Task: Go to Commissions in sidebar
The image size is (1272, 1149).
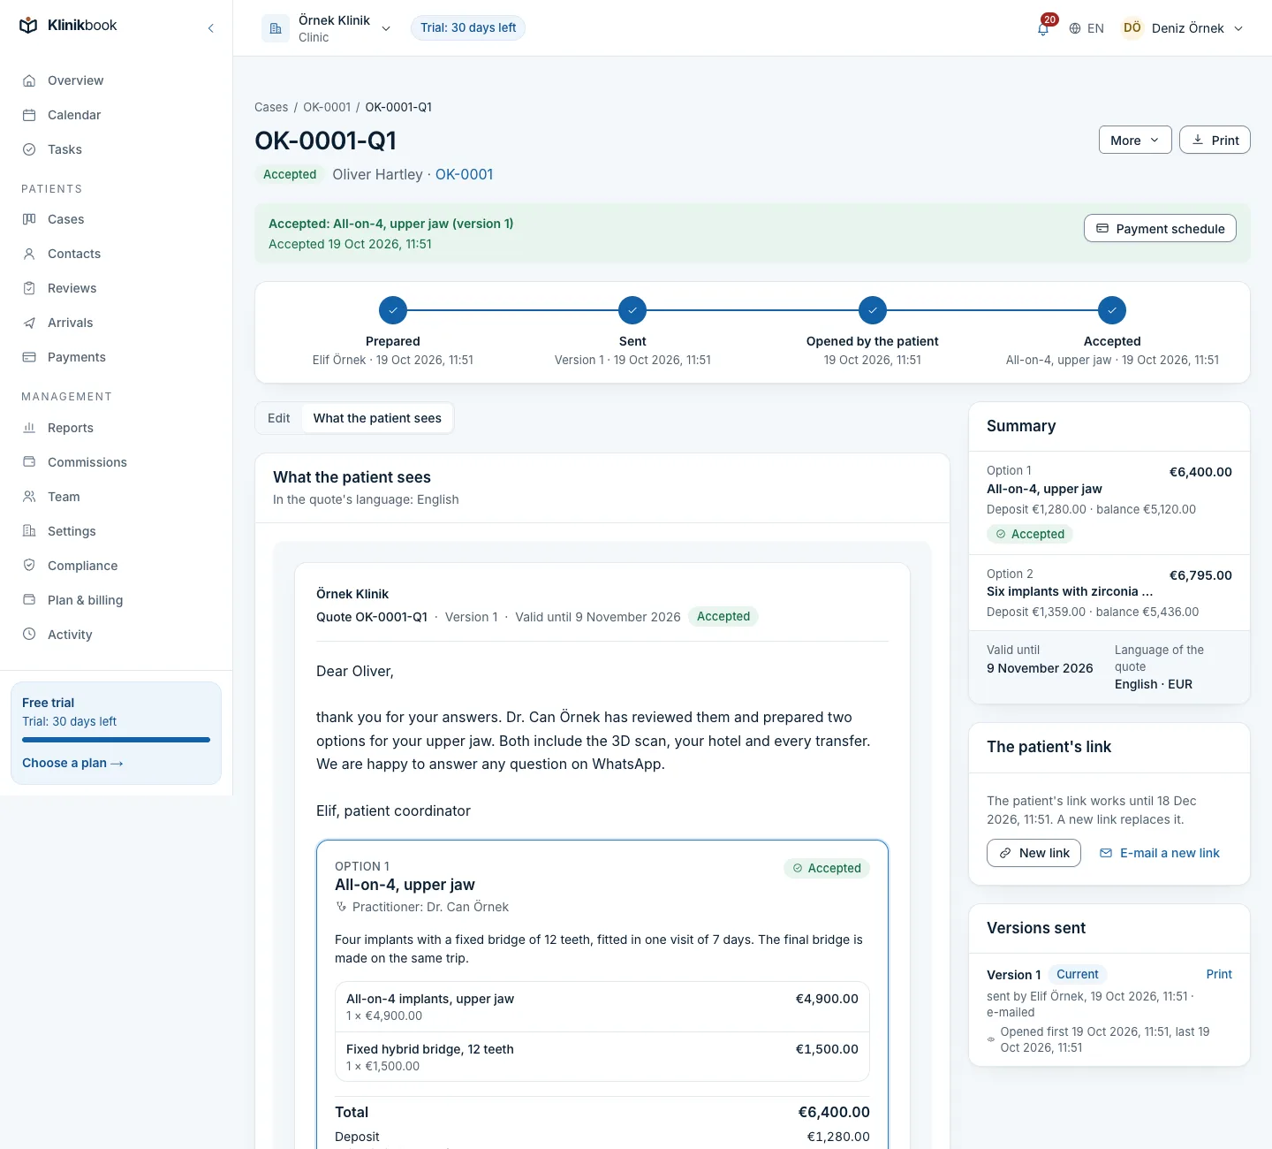Action: [x=117, y=462]
